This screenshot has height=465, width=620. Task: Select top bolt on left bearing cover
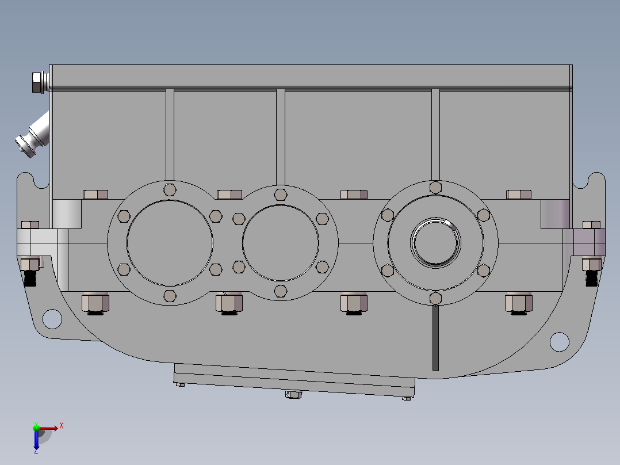[x=170, y=189]
